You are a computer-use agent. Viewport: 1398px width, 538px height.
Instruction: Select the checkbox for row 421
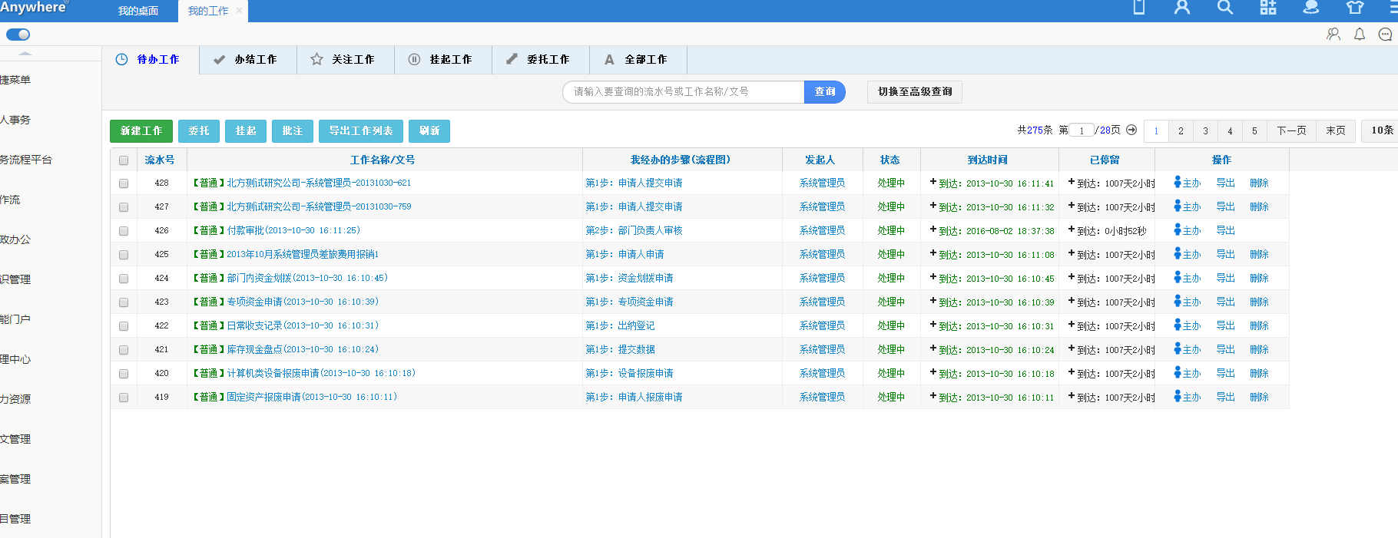point(124,350)
